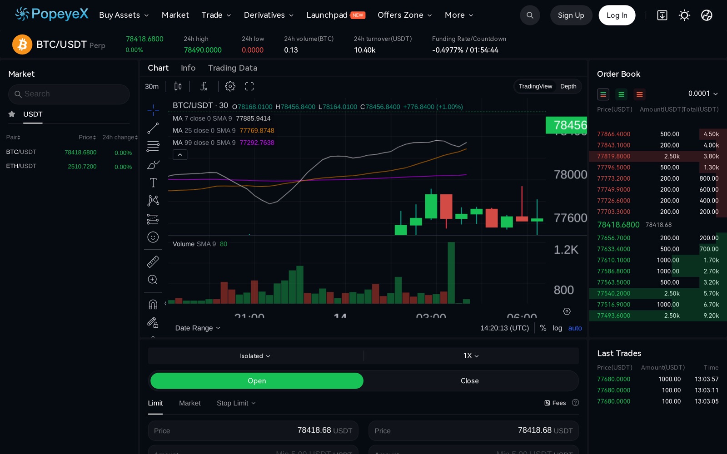
Task: Change the 30m chart interval
Action: (x=152, y=86)
